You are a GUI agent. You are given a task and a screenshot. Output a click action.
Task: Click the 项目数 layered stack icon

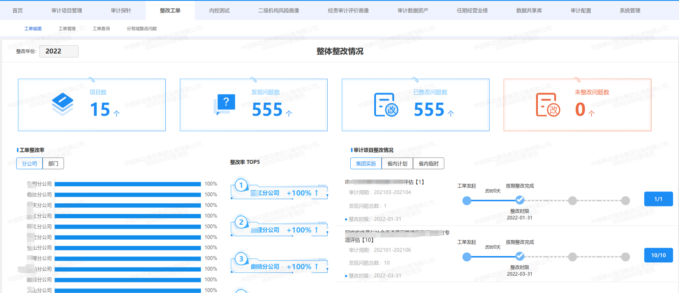(63, 104)
